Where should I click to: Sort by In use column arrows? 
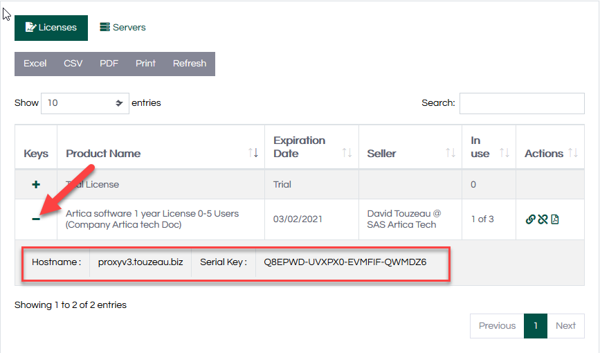click(504, 153)
